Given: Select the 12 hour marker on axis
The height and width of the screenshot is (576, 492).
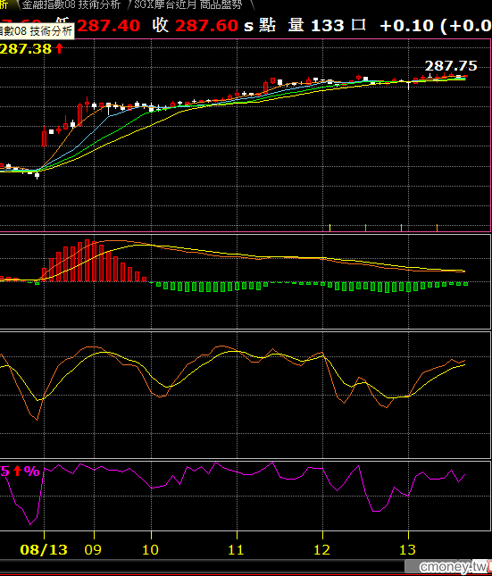Looking at the screenshot, I should tap(321, 549).
